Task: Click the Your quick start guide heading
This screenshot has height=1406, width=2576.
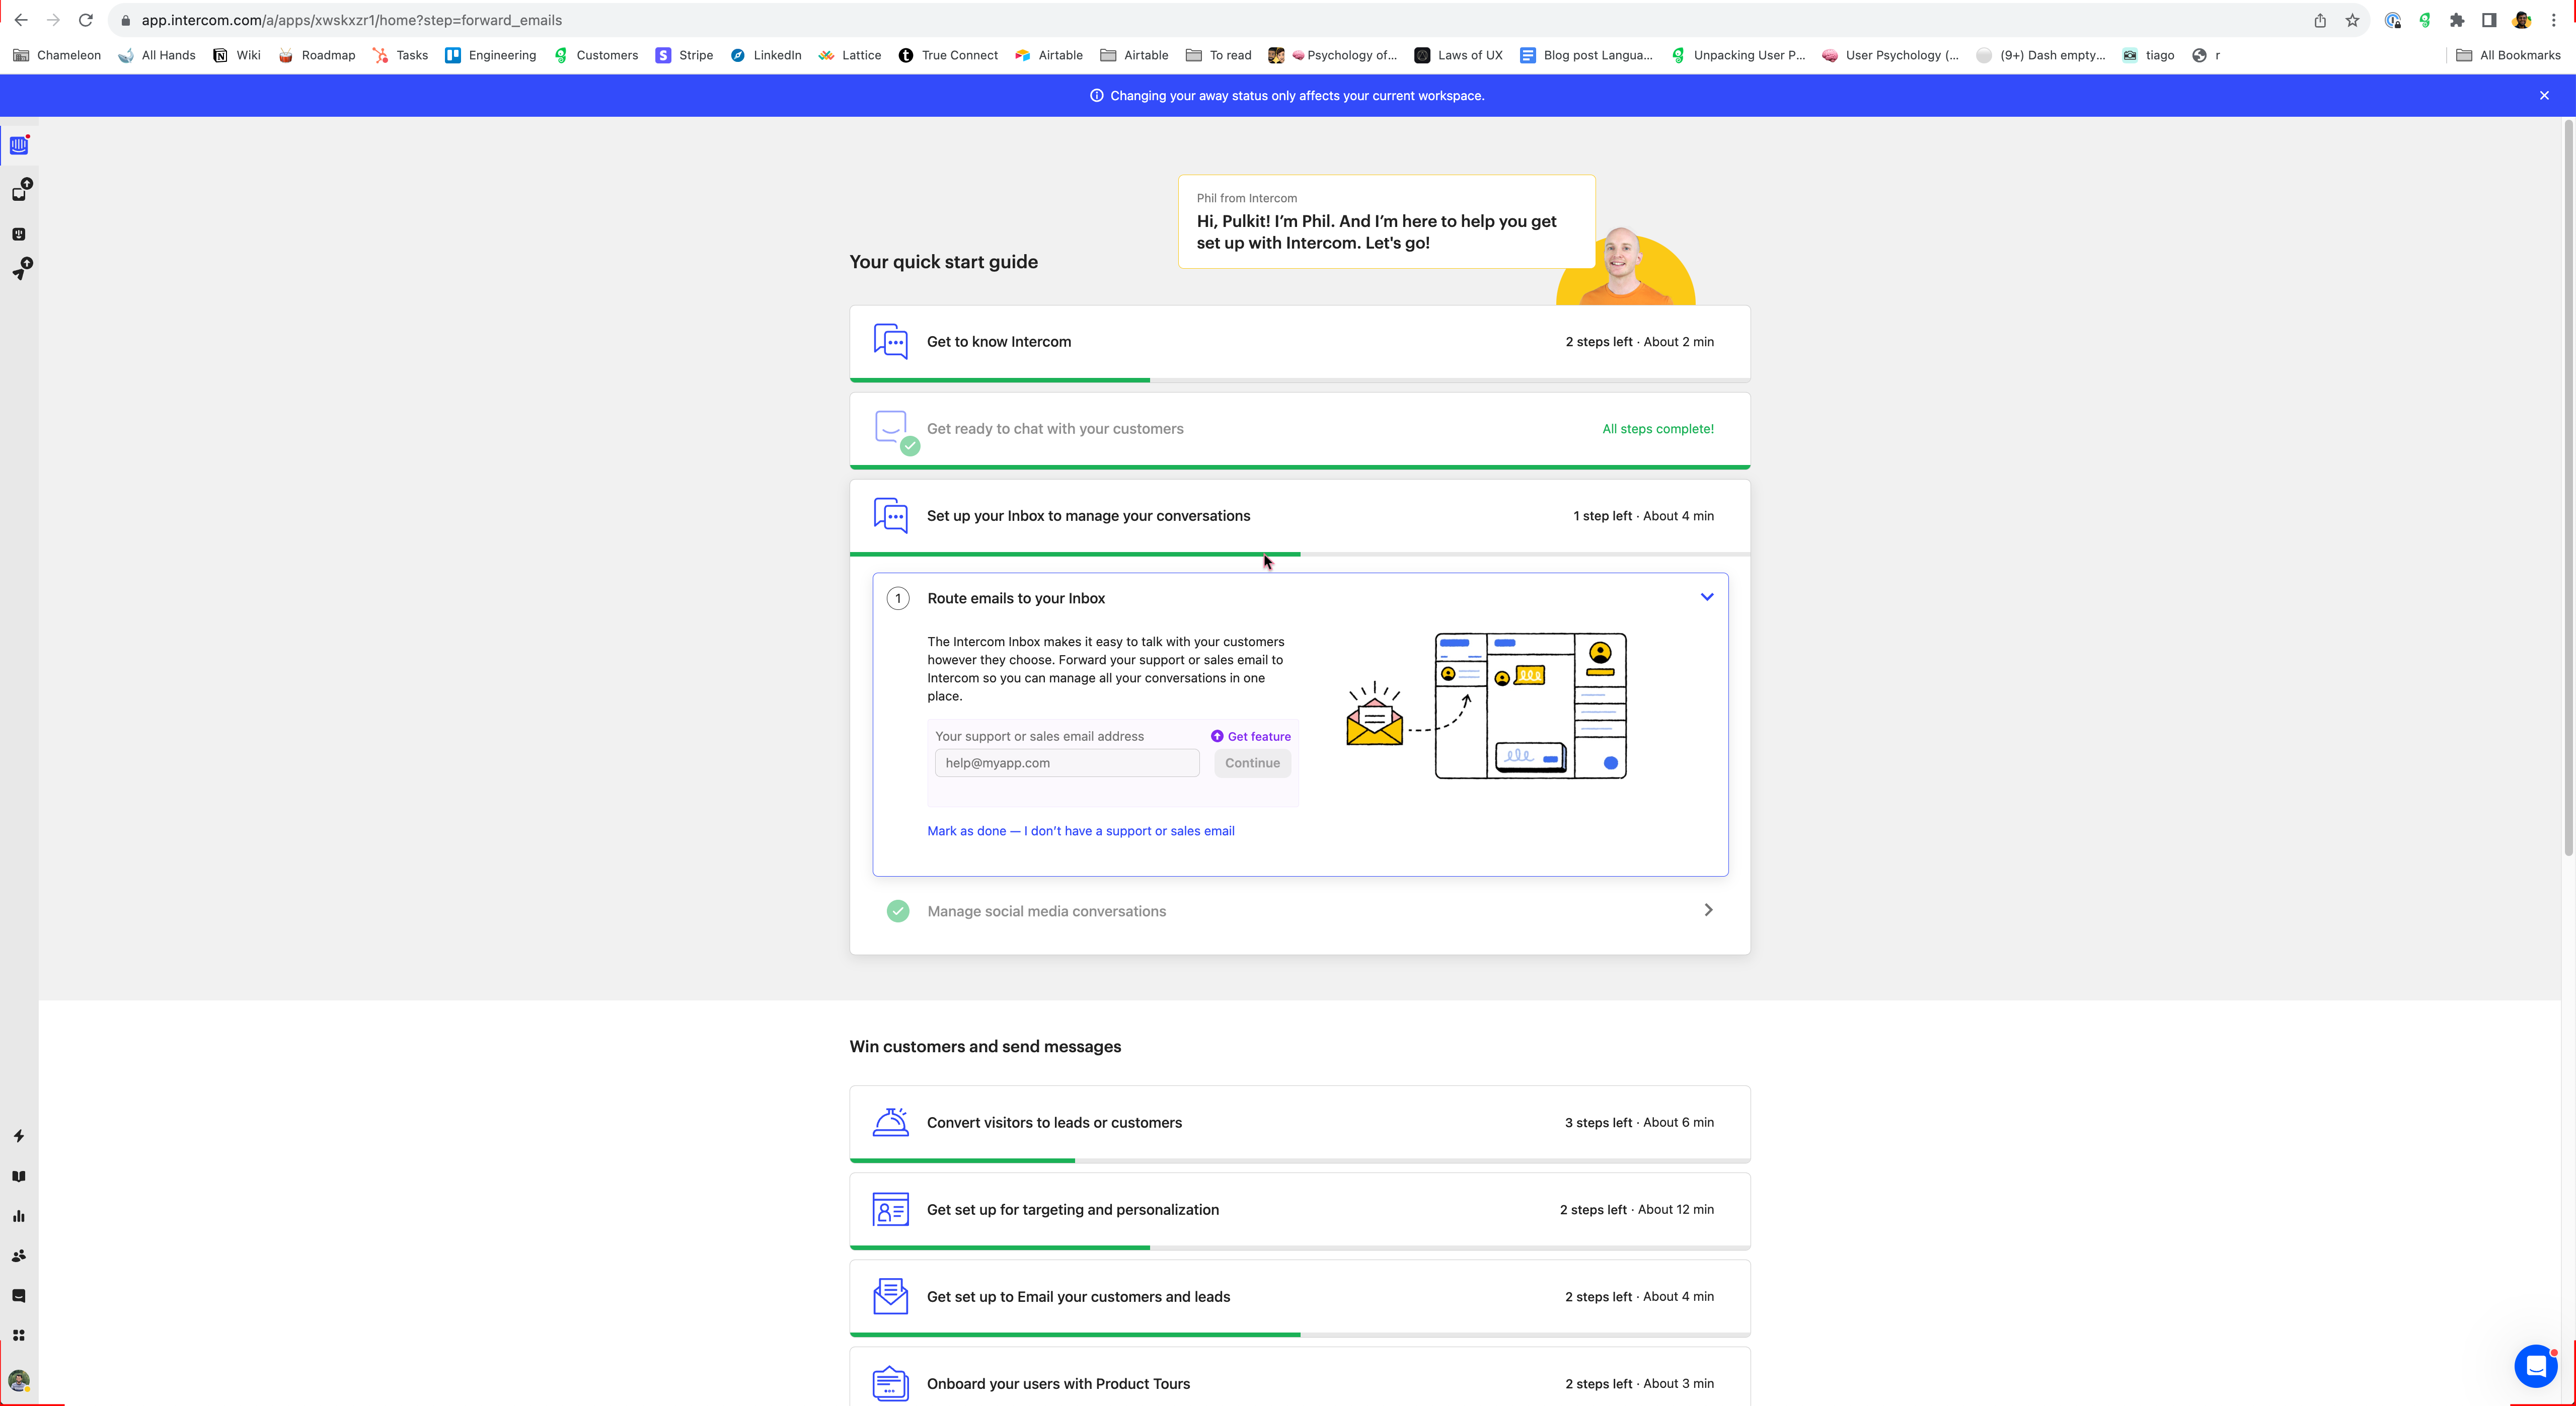Action: coord(943,262)
